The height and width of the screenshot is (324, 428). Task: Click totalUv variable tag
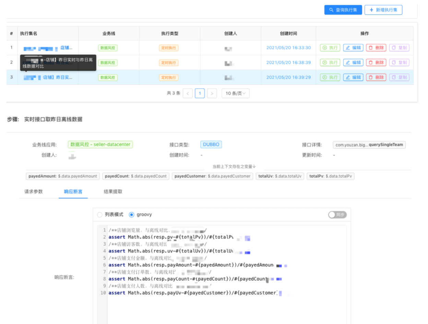(280, 176)
